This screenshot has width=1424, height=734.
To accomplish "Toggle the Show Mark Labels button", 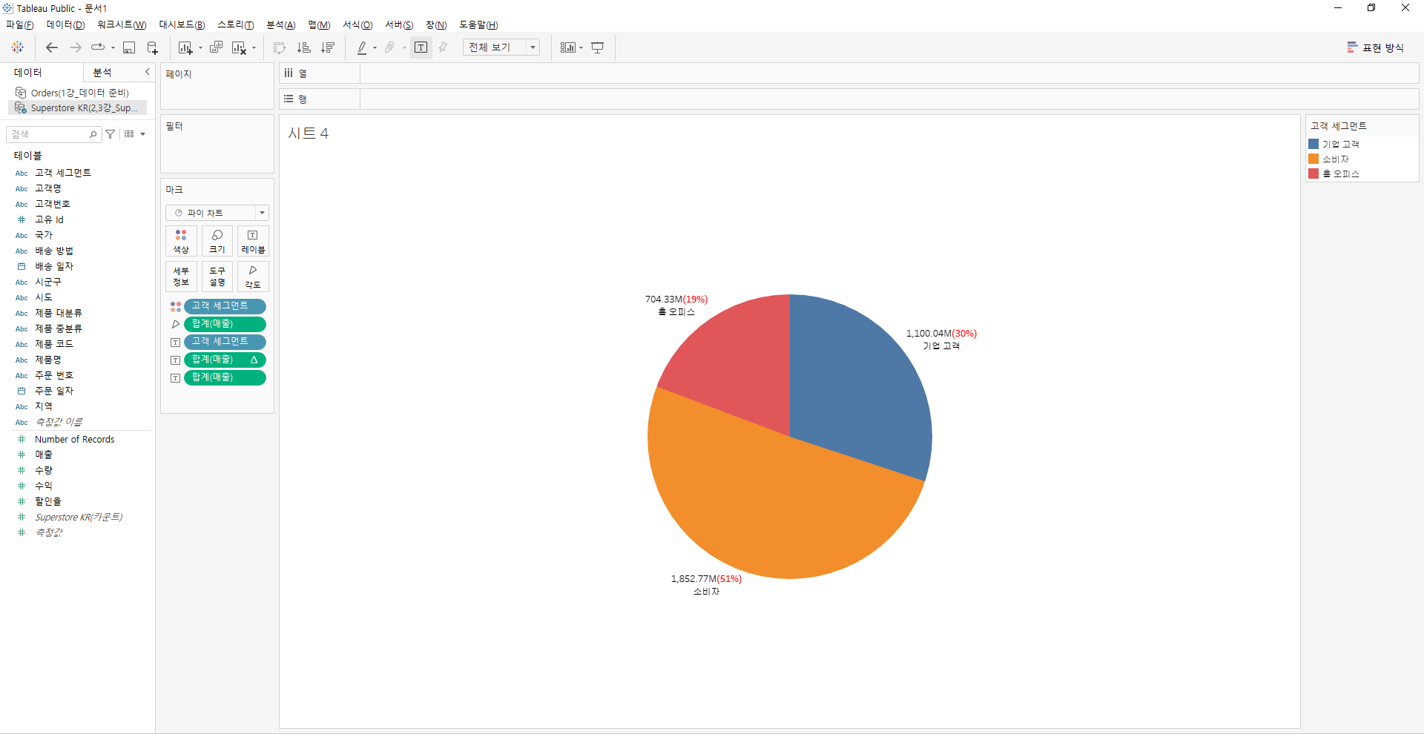I will point(421,47).
